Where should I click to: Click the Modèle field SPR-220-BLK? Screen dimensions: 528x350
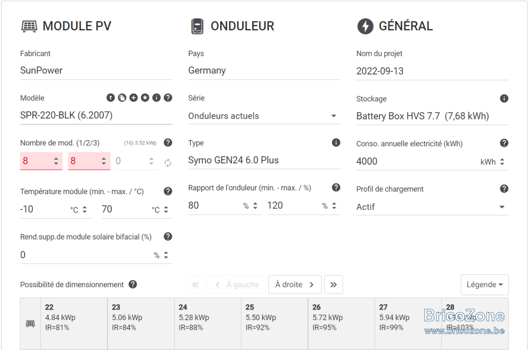point(96,115)
